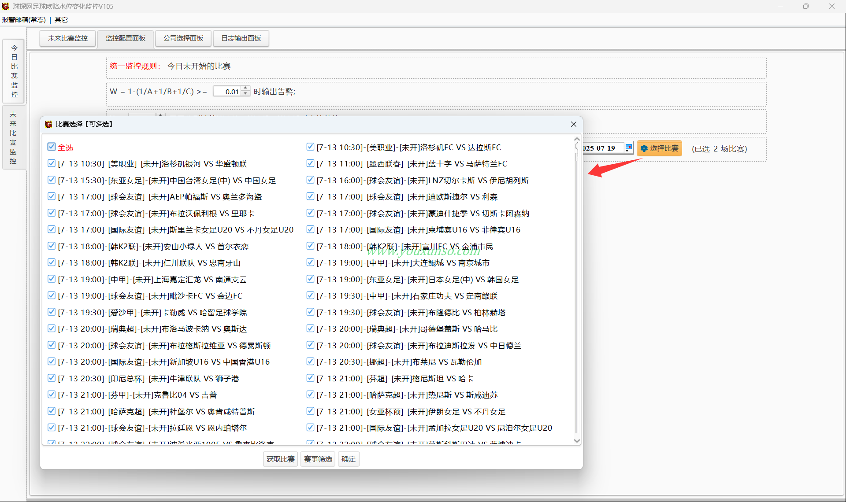Click the 确定 button
The image size is (846, 502).
pos(349,459)
